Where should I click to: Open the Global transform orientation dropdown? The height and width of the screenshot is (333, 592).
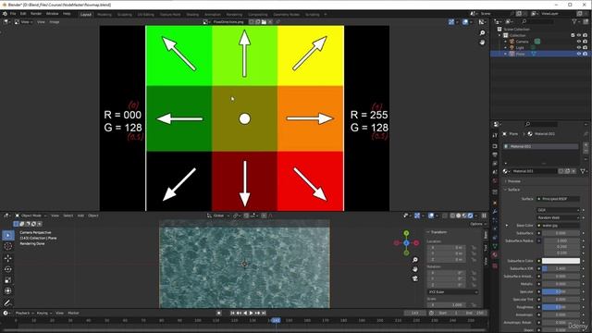[x=218, y=216]
